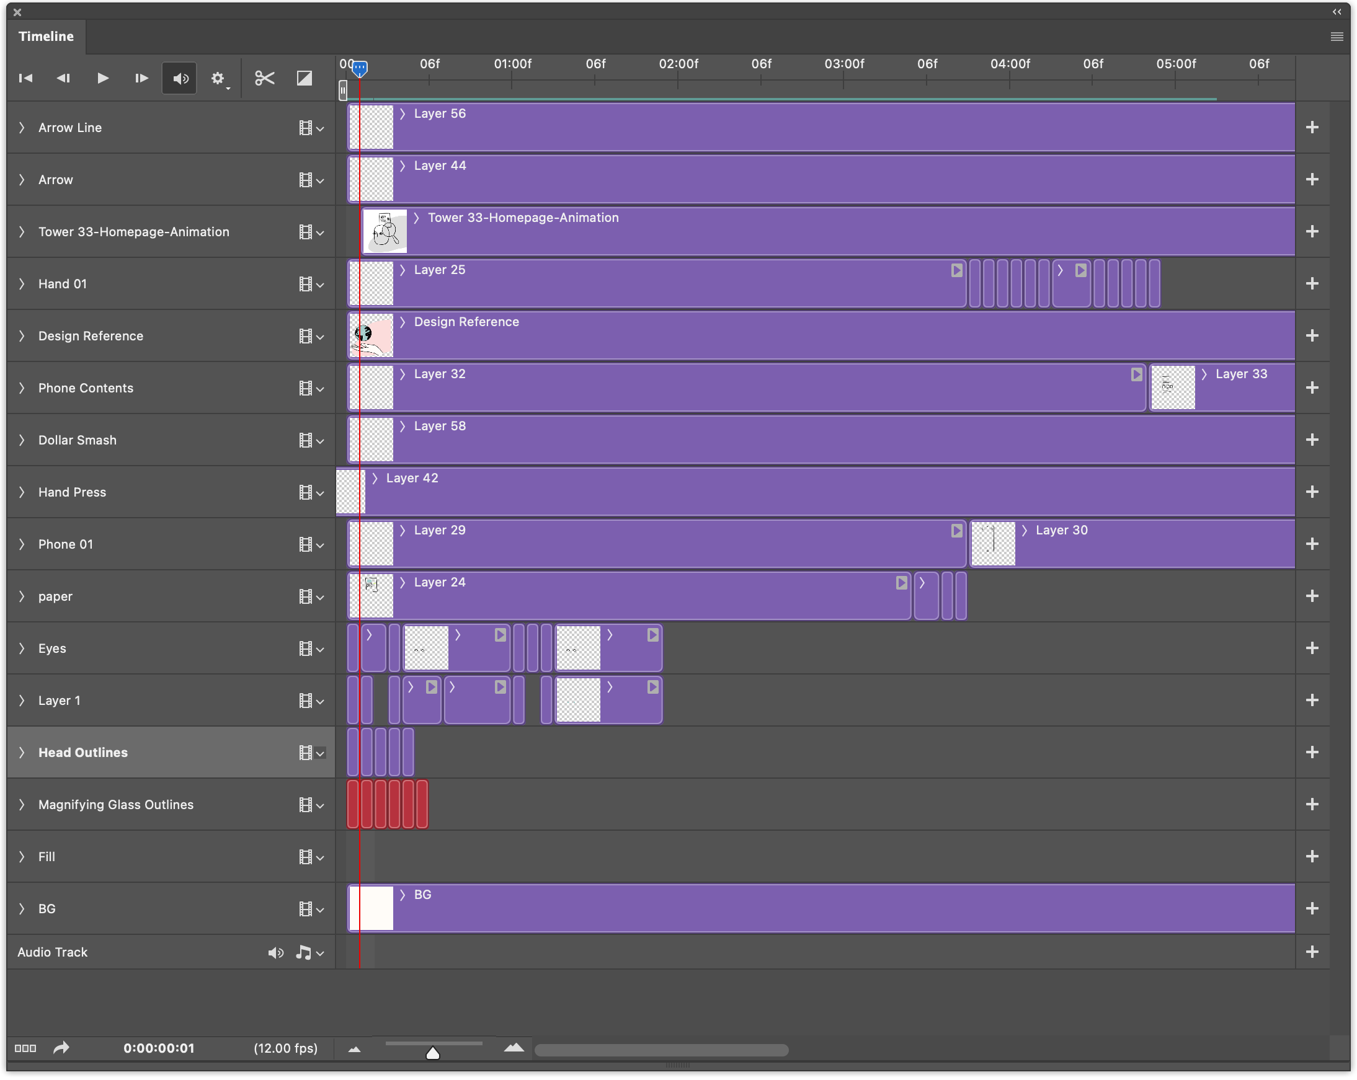The image size is (1357, 1080).
Task: Select the Timeline tab
Action: point(46,37)
